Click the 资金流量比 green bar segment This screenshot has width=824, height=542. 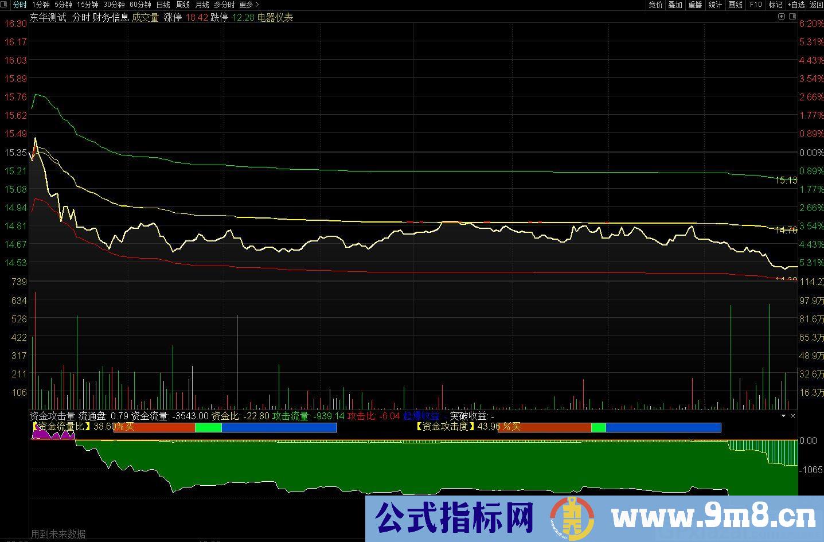[x=208, y=427]
